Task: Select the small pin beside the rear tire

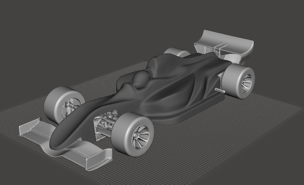Action: tap(220, 90)
